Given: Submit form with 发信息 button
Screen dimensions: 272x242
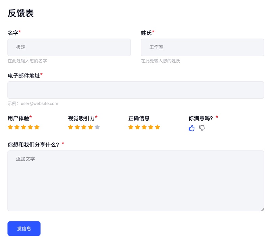Looking at the screenshot, I should (24, 229).
